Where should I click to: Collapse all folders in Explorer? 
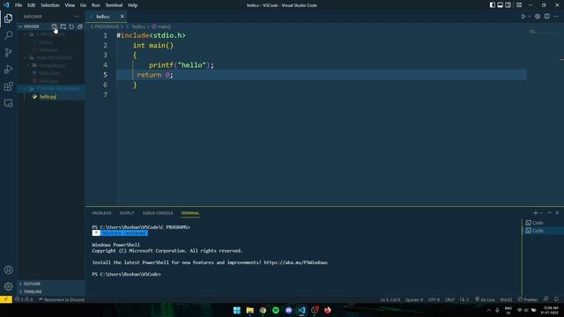click(80, 26)
